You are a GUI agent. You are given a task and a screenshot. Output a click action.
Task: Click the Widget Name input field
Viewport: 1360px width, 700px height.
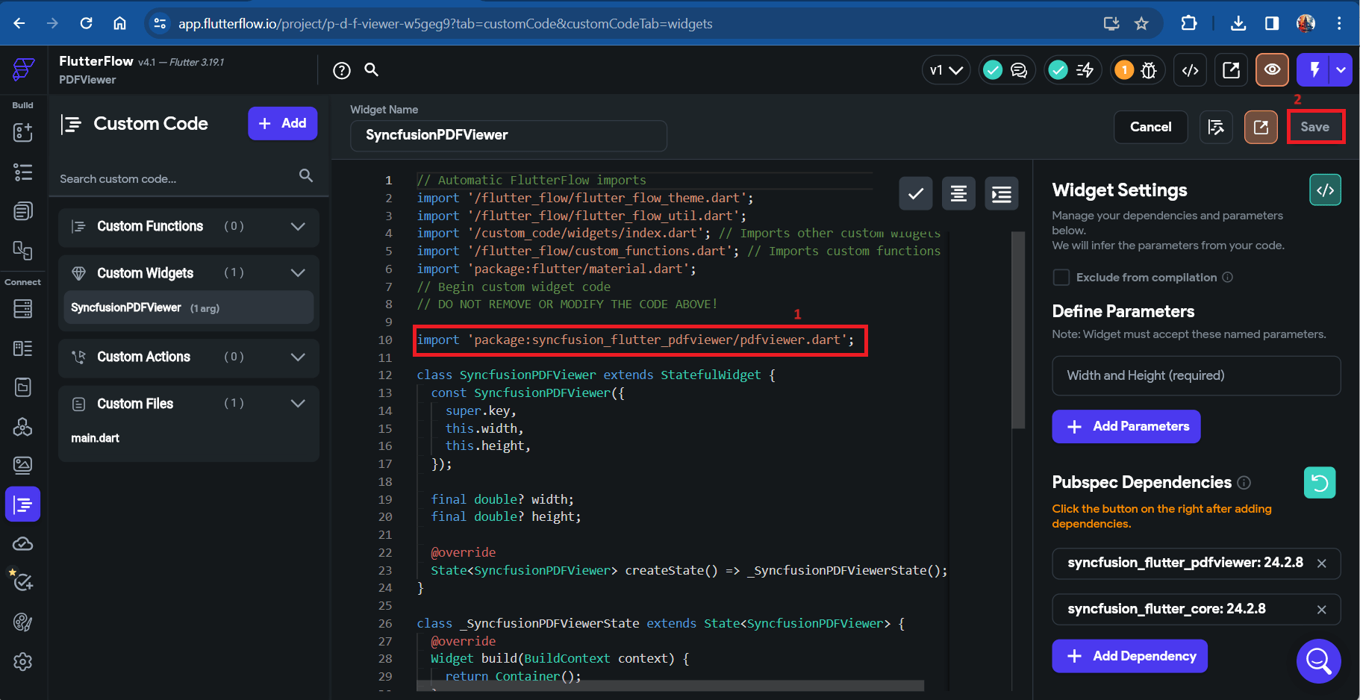click(x=508, y=135)
